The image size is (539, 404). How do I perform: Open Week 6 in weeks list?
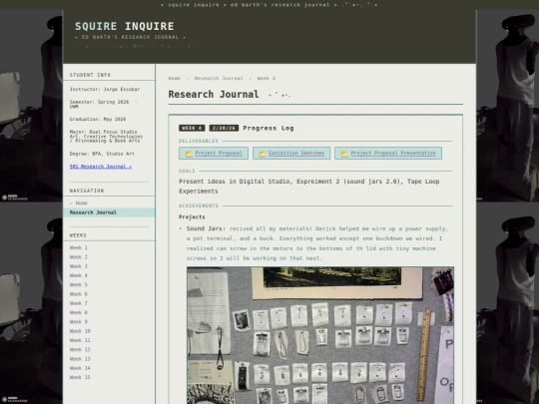tap(79, 294)
